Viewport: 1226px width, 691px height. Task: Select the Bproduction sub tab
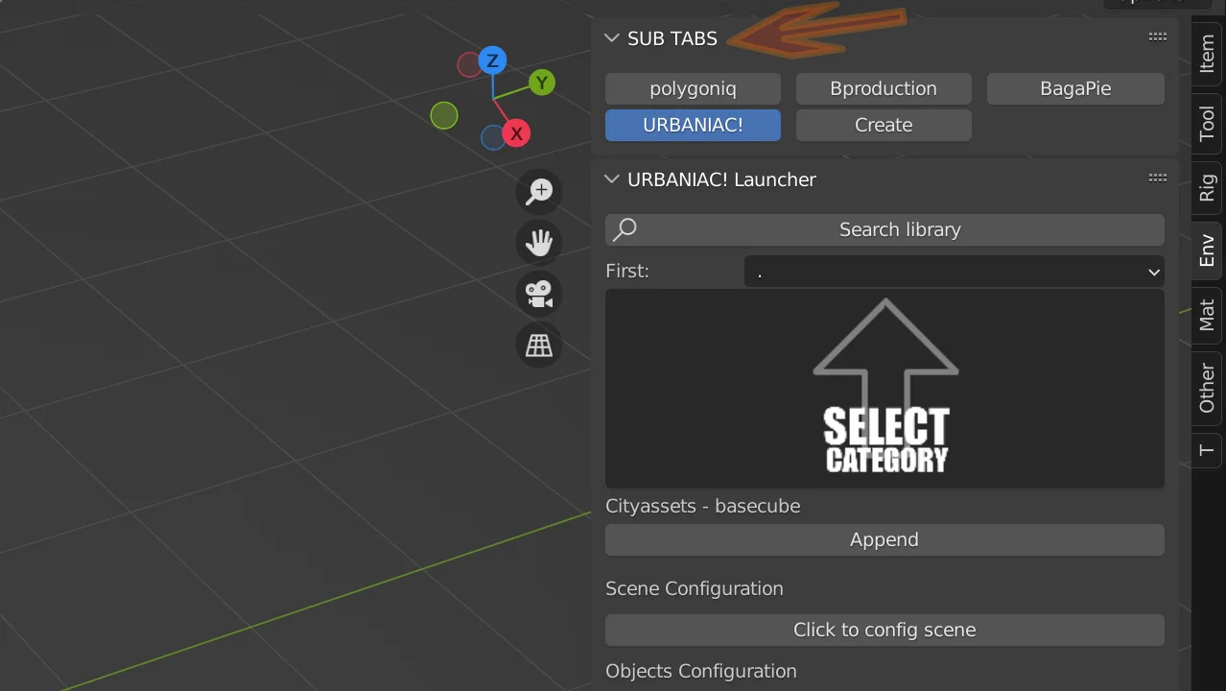[x=883, y=89]
